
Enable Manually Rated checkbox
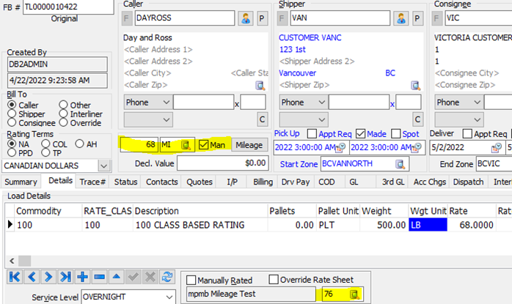point(191,280)
